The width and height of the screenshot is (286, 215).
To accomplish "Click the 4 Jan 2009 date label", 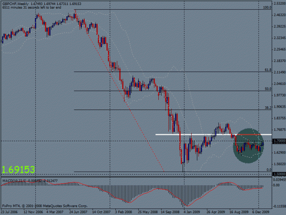I will pos(192,212).
